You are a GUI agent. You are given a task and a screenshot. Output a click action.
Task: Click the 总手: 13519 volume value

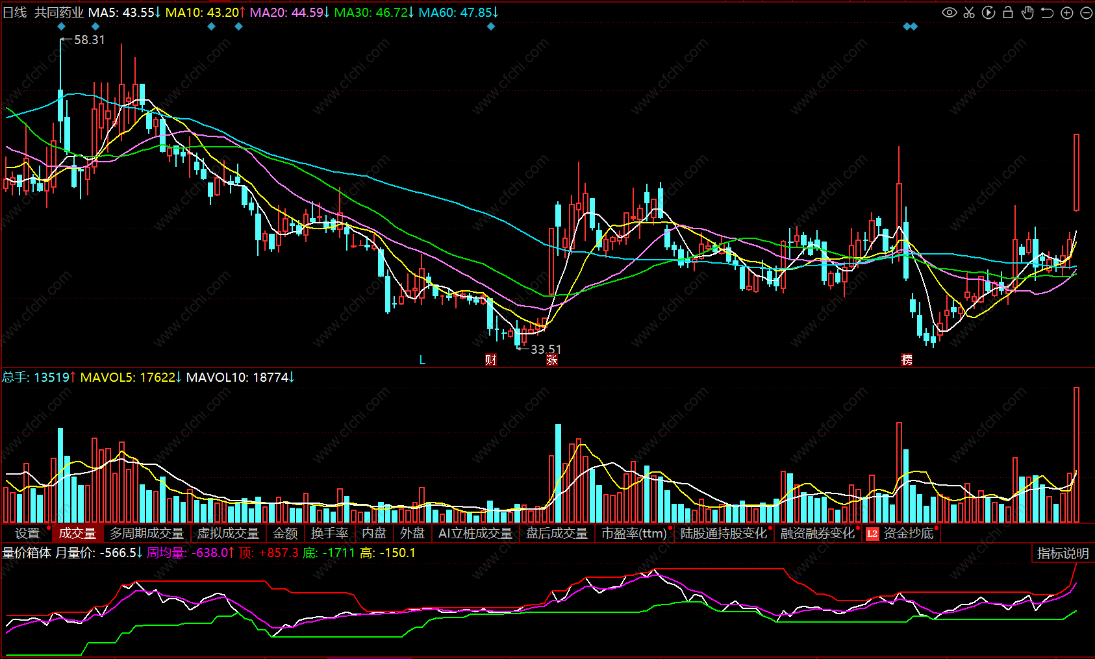click(x=39, y=377)
